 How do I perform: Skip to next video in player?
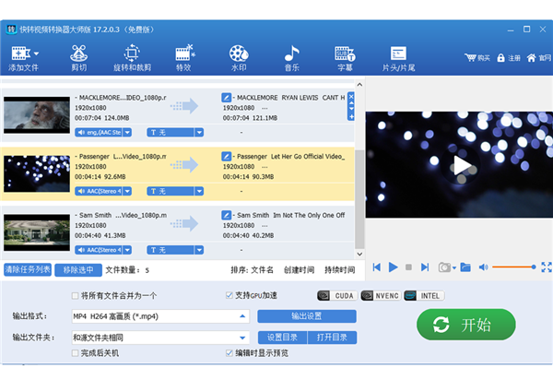(x=425, y=267)
